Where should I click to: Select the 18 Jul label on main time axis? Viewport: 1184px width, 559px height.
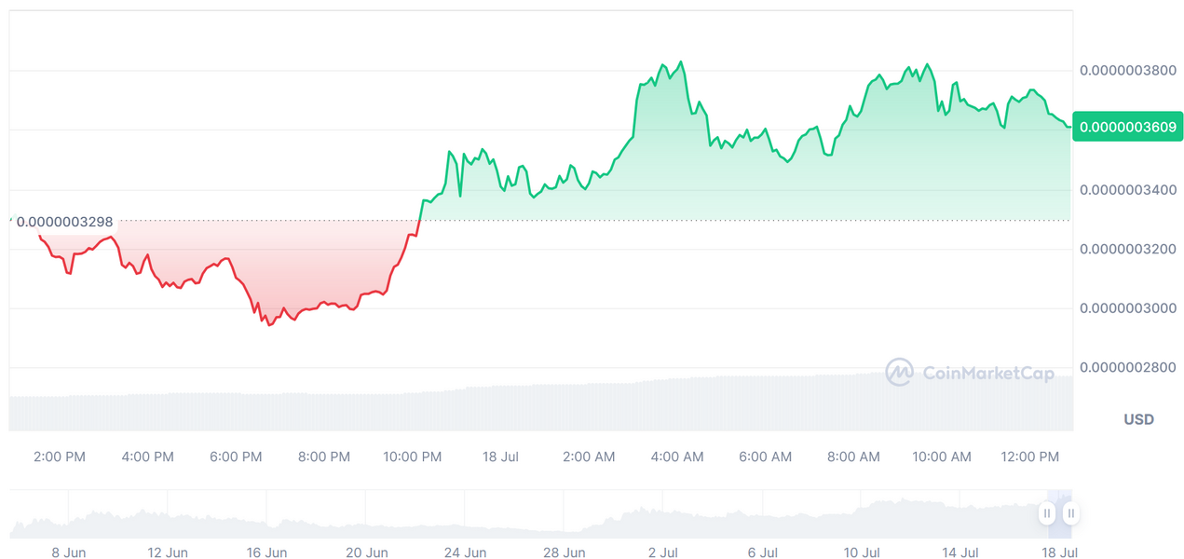coord(500,457)
